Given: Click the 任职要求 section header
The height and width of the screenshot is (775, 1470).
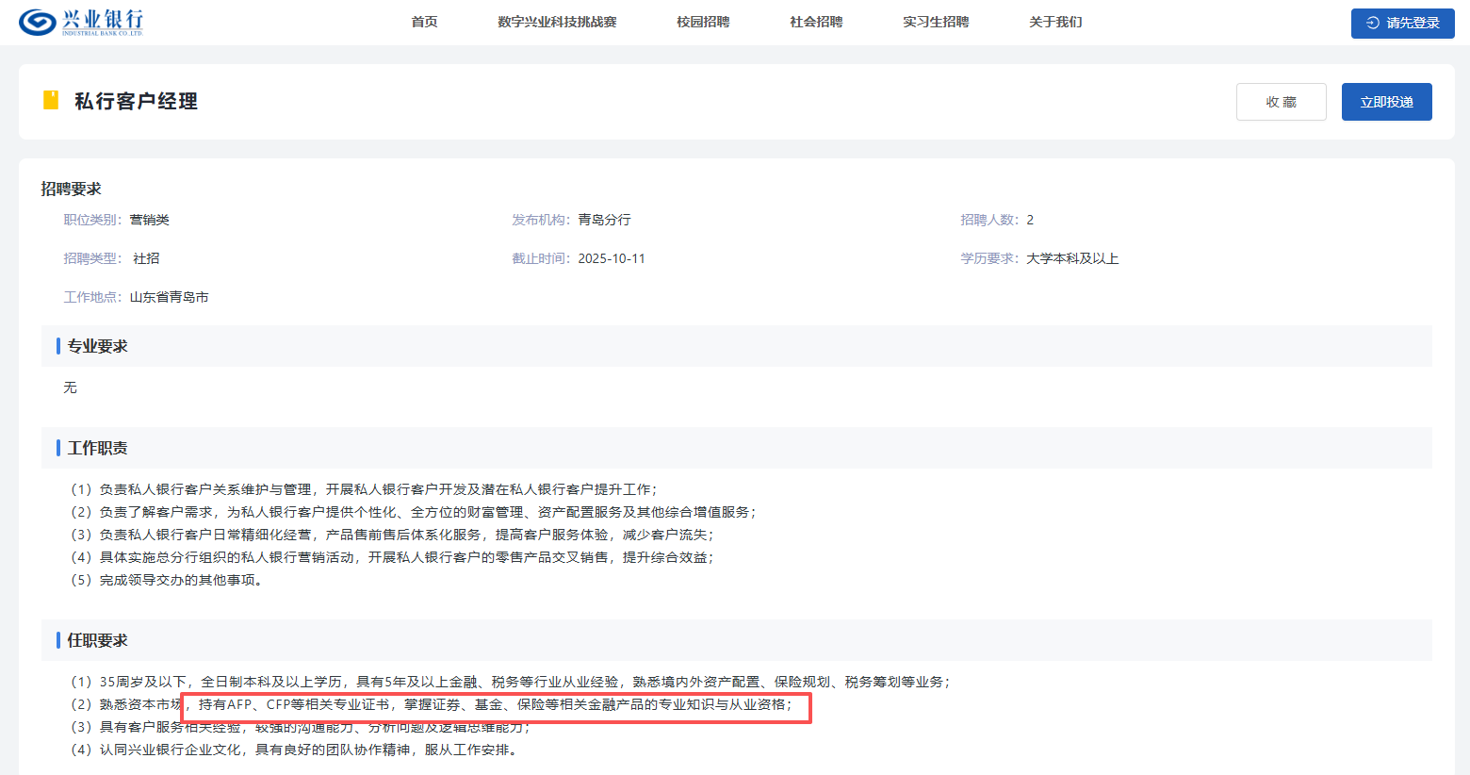Looking at the screenshot, I should [97, 640].
